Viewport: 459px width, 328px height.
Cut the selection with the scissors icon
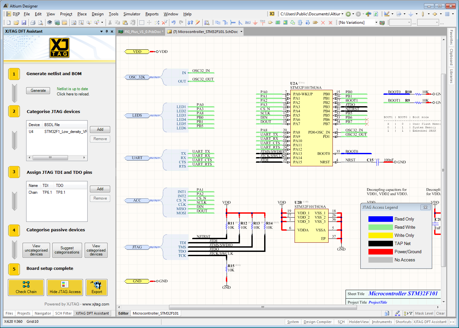pos(110,23)
